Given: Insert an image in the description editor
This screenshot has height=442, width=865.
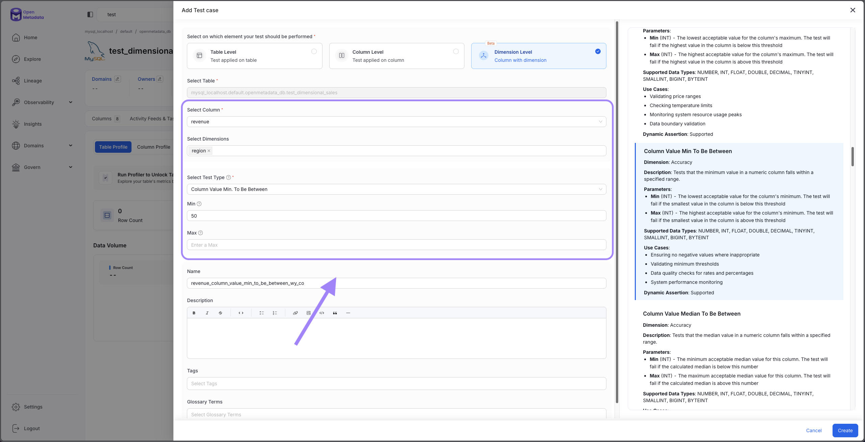Looking at the screenshot, I should pyautogui.click(x=308, y=313).
